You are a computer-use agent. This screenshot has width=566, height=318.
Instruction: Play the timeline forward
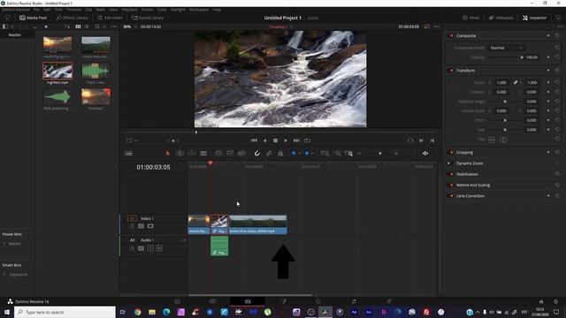286,140
